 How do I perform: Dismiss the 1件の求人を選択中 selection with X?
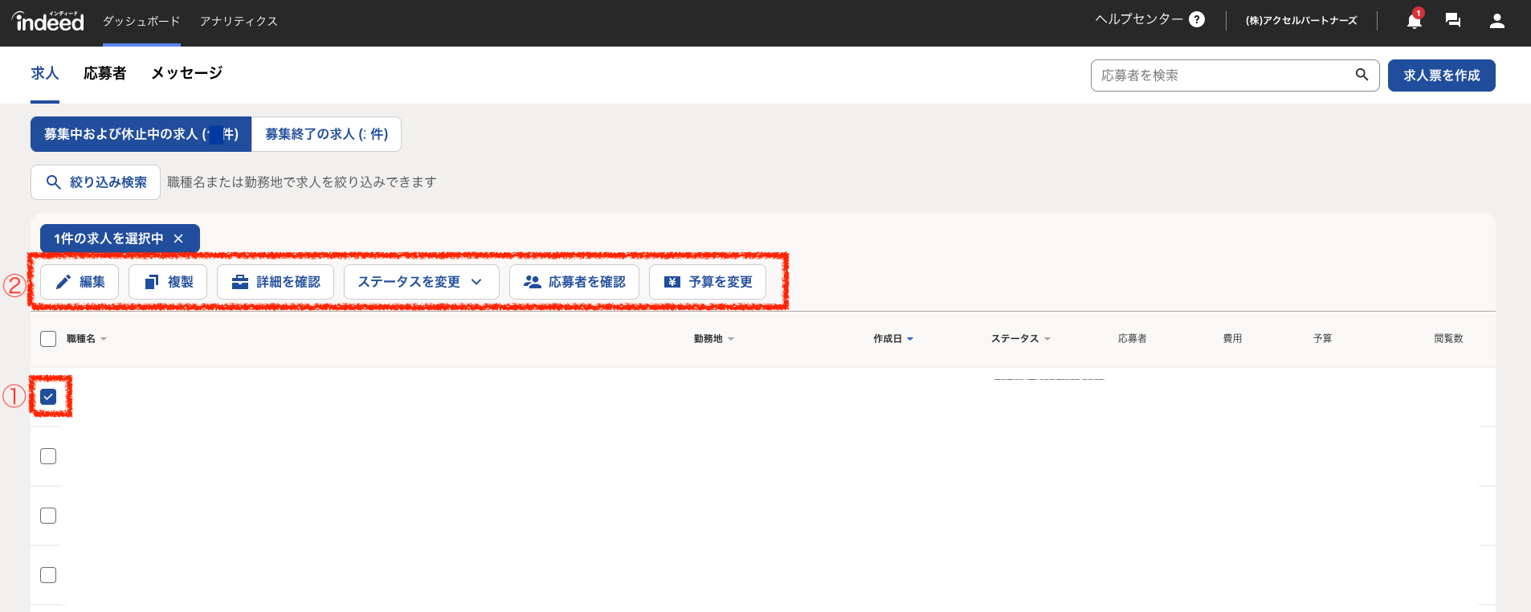click(x=178, y=239)
